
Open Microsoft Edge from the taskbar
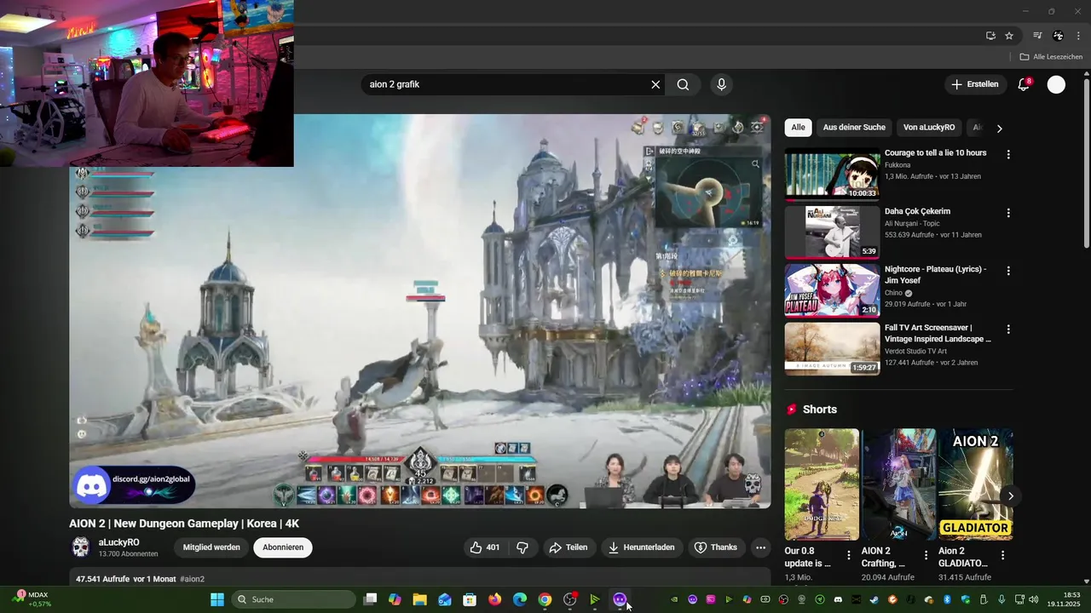coord(520,599)
